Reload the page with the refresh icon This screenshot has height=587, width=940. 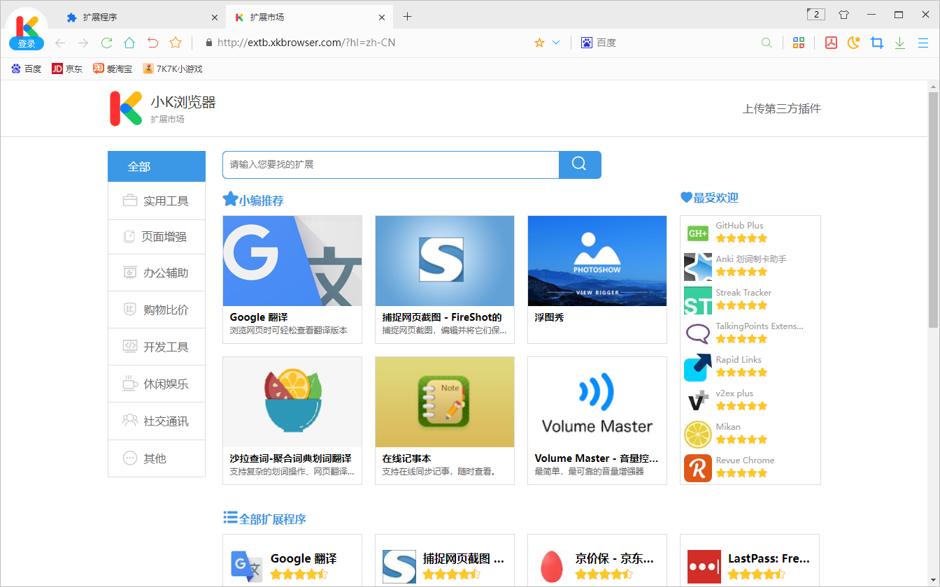point(106,43)
